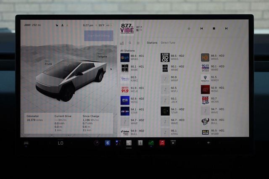Tune to 94.1 HD2 STAR
The width and height of the screenshot is (269, 179).
coord(173,111)
